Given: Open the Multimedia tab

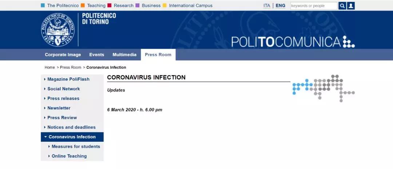Looking at the screenshot, I should 124,55.
